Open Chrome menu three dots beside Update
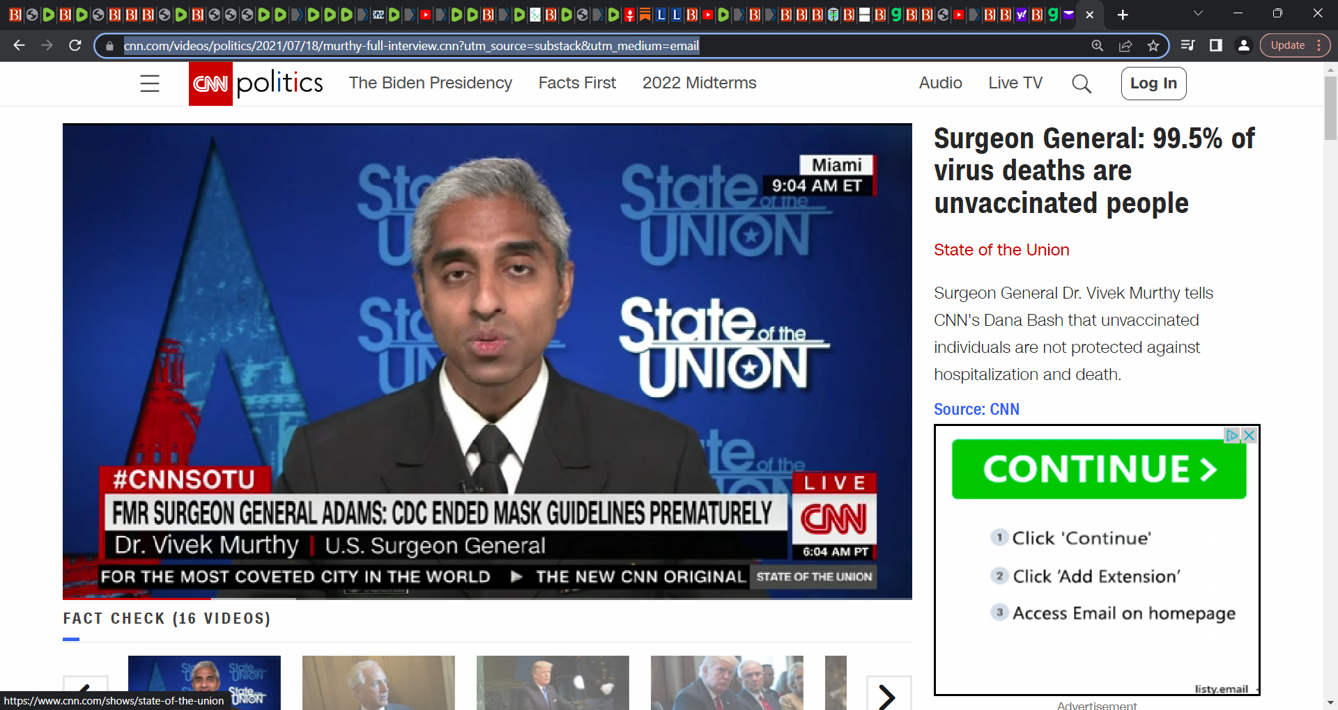The image size is (1338, 710). 1318,45
